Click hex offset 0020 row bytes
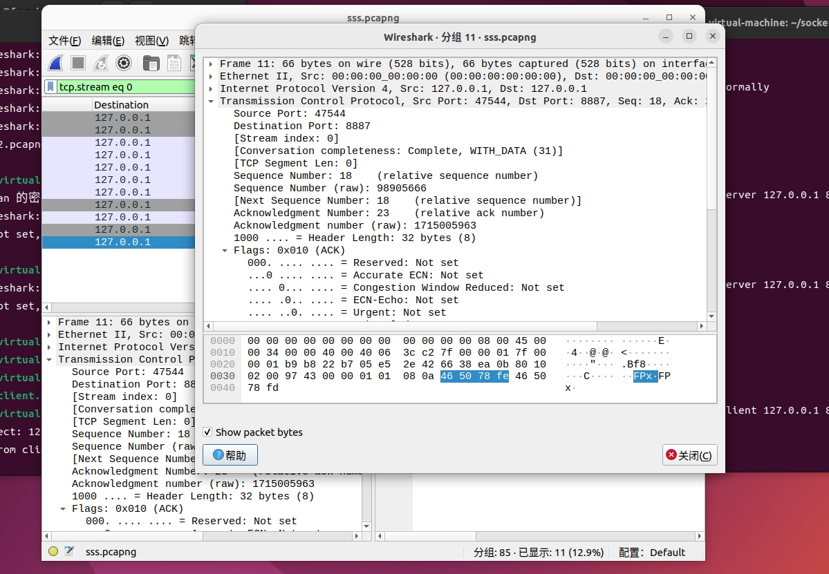 click(397, 364)
